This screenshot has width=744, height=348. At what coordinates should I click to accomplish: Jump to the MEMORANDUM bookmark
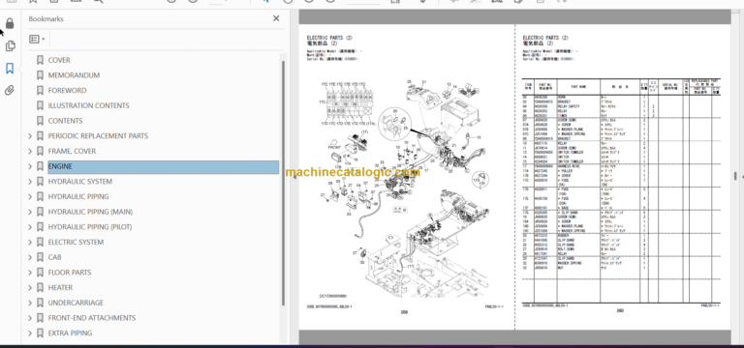tap(74, 75)
